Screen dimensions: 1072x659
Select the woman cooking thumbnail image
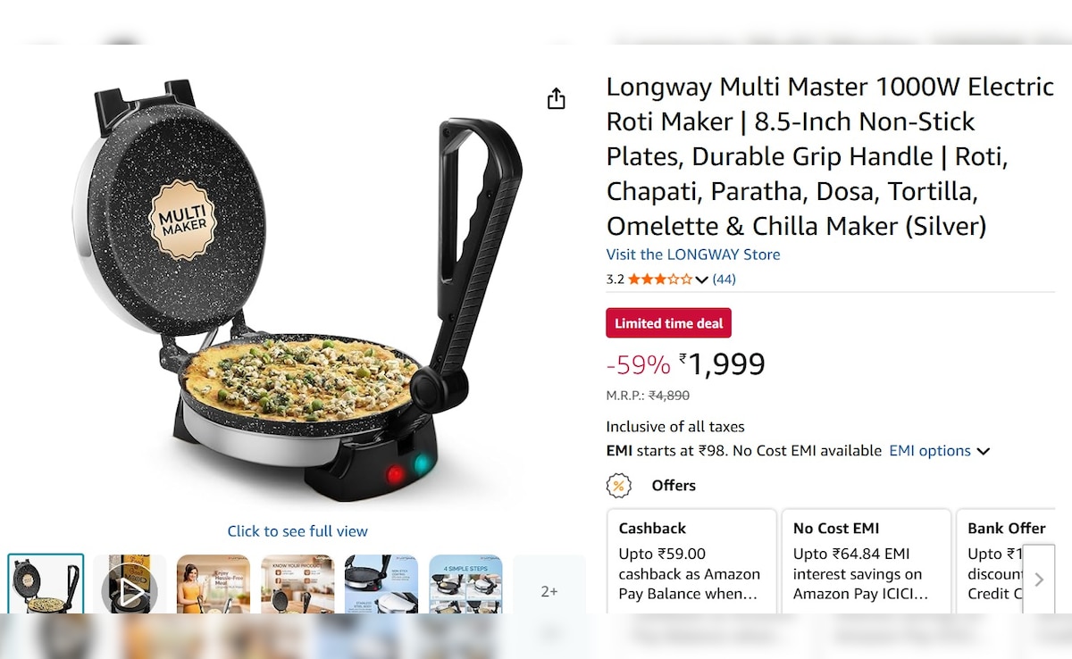214,585
